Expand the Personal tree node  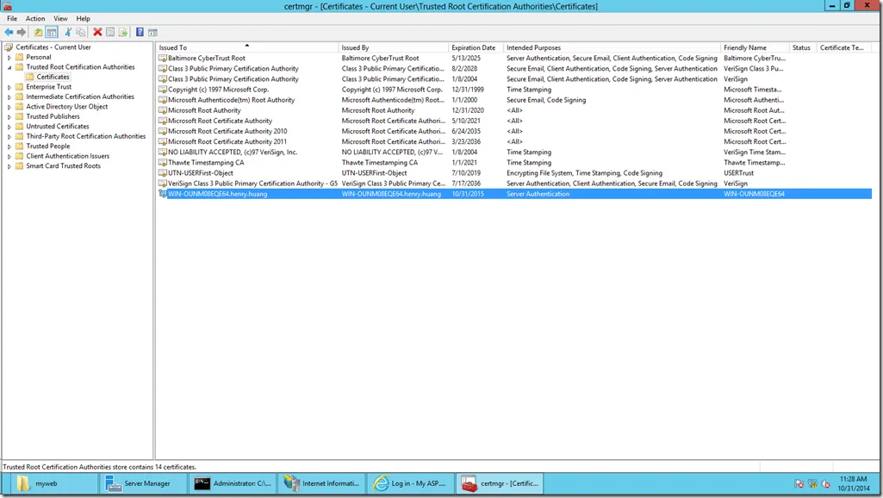pos(9,58)
